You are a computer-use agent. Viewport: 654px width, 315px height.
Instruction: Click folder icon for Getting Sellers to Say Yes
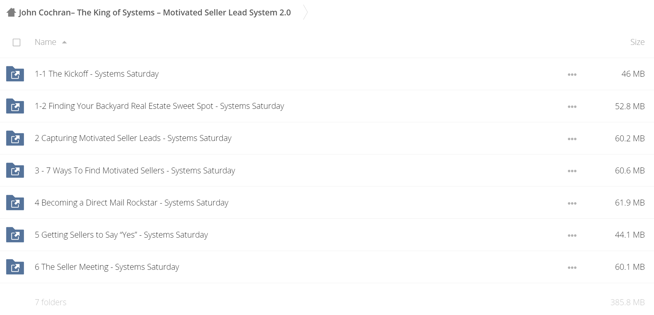(x=15, y=235)
